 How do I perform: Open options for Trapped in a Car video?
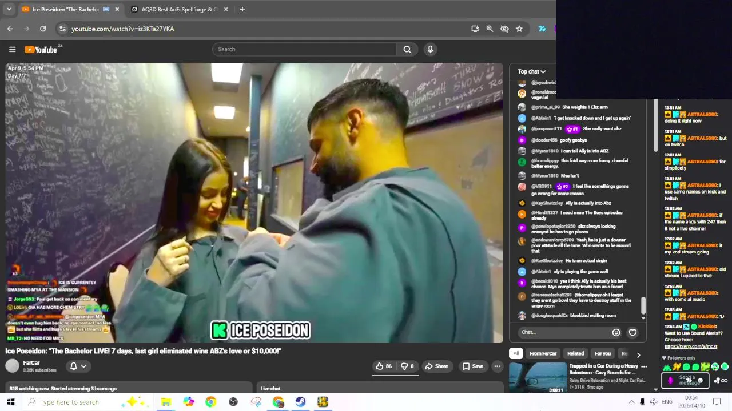tap(644, 366)
